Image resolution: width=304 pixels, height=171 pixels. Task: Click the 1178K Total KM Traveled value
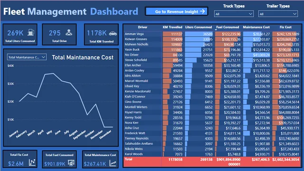[x=96, y=33]
